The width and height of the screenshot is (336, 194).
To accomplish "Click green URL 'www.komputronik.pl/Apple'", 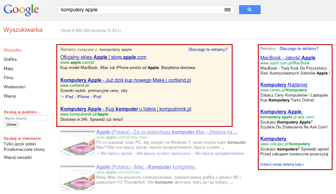I will tap(84, 114).
